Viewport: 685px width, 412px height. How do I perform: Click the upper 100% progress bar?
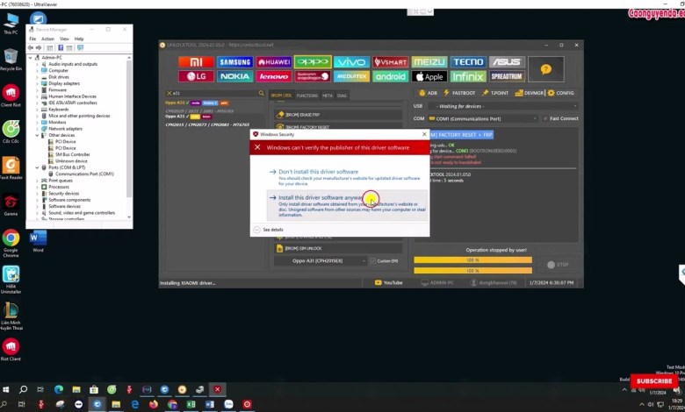(x=472, y=260)
